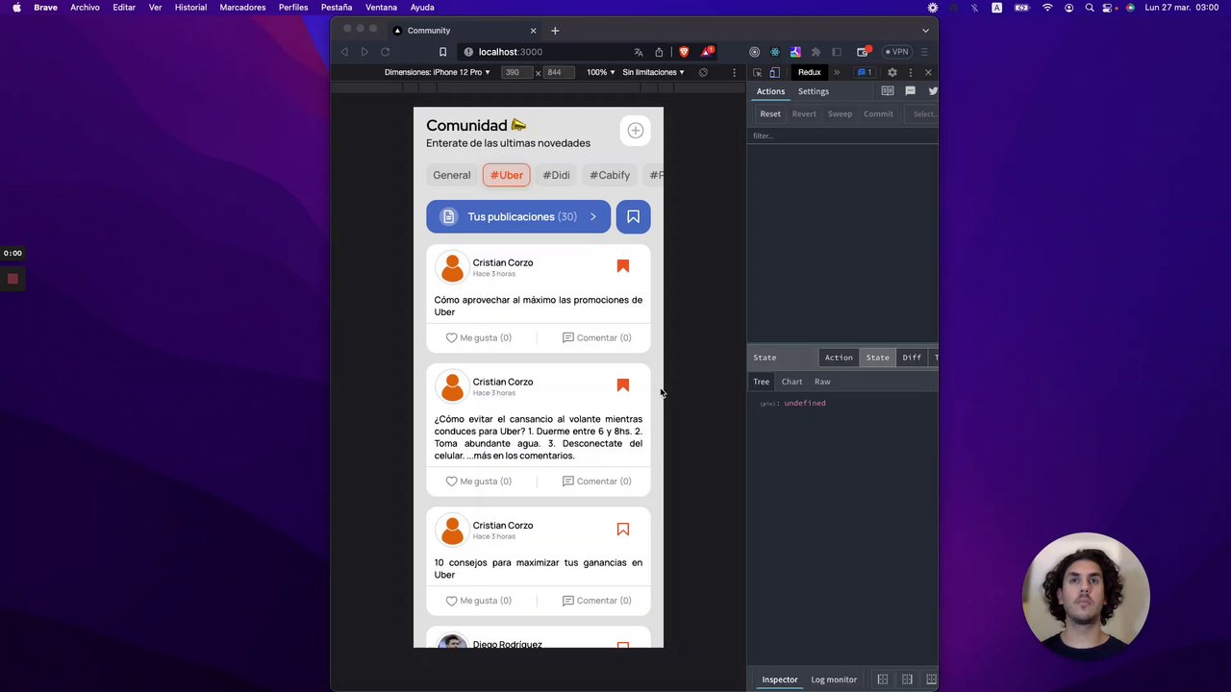1231x692 pixels.
Task: Click the Redux Sweep button
Action: point(840,113)
